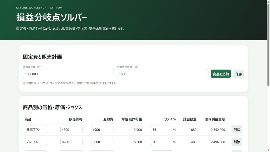Screen dimensions: 270x152
Task: Select the 損益分岐点ソルバー page title
Action: (52, 17)
